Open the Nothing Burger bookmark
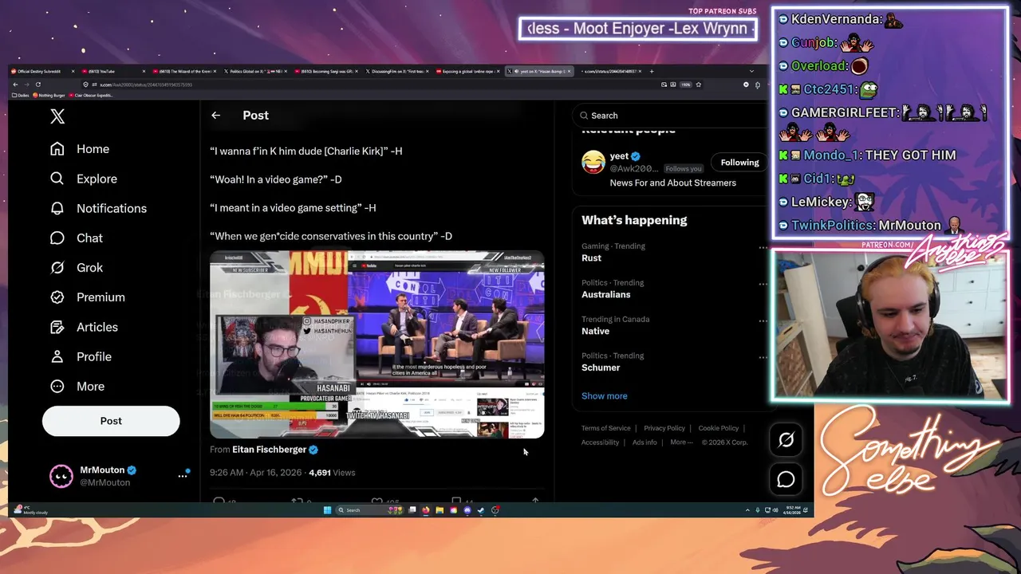1021x574 pixels. 50,96
